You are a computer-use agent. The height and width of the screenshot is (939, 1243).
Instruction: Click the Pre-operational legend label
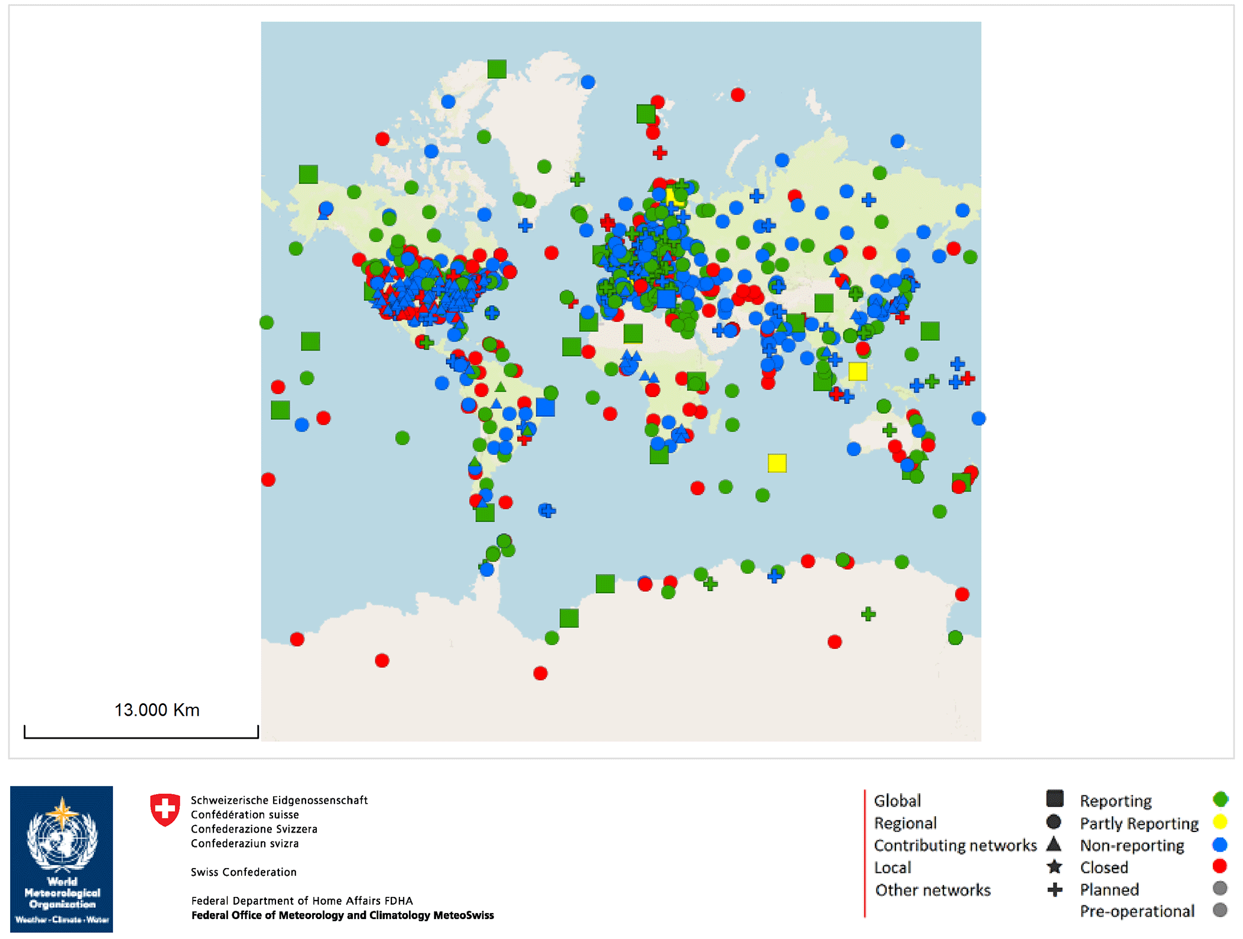pyautogui.click(x=1137, y=911)
